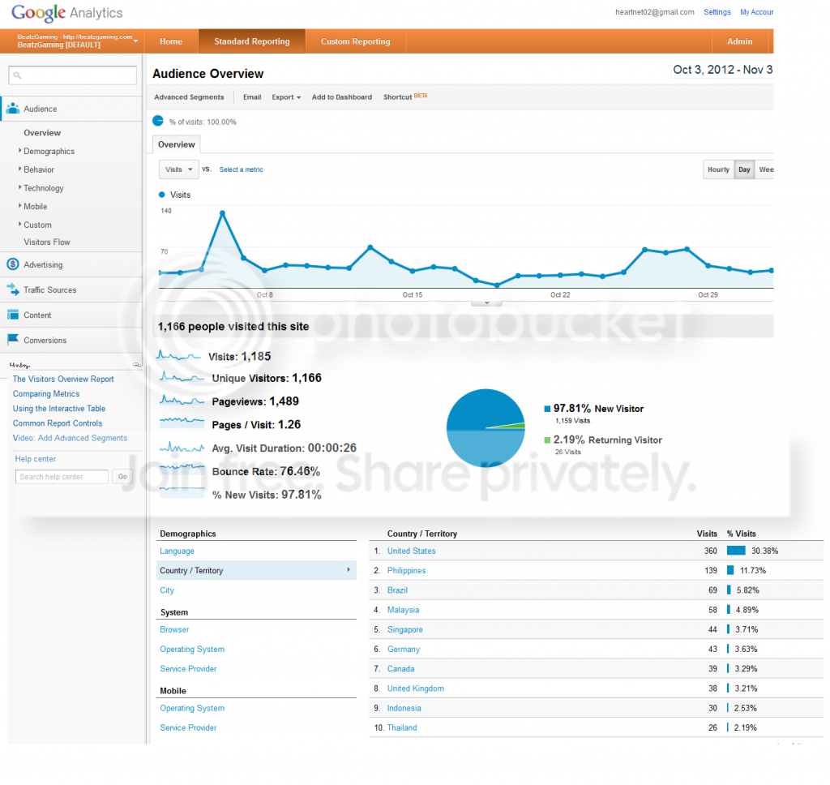
Task: Click the search magnifier icon in sidebar
Action: (x=18, y=75)
